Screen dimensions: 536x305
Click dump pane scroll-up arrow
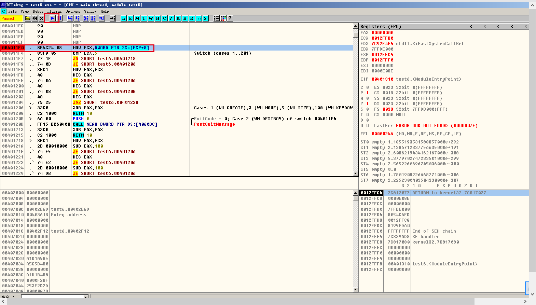356,193
